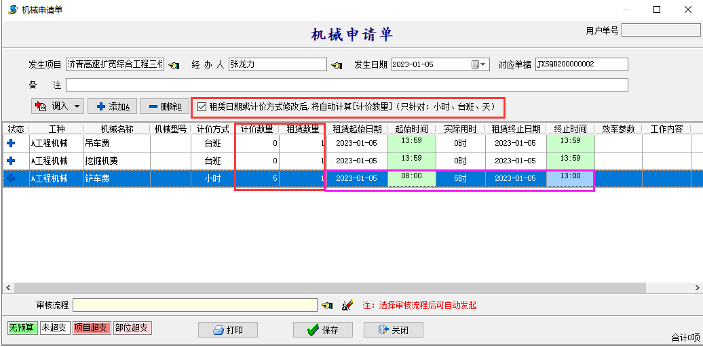This screenshot has width=703, height=347.
Task: Click the plus status icon of 挖掘机费 row
Action: [x=11, y=161]
